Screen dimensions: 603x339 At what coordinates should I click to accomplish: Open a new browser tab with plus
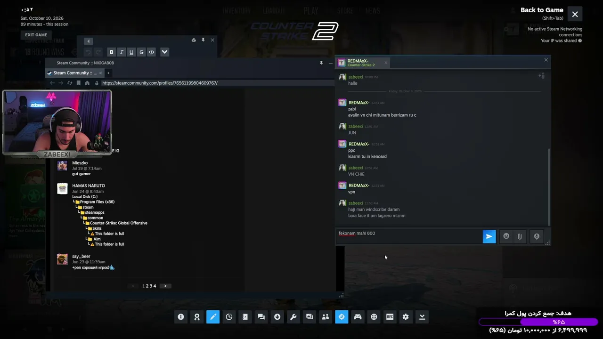click(x=108, y=73)
